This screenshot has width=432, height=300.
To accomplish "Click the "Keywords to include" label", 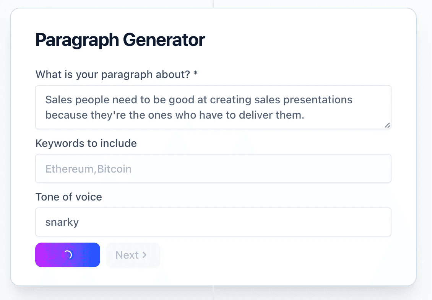I will tap(86, 143).
